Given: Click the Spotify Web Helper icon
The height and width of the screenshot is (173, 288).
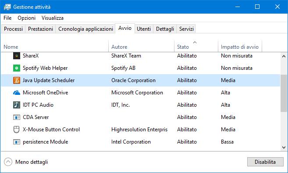Looking at the screenshot, I should [17, 68].
